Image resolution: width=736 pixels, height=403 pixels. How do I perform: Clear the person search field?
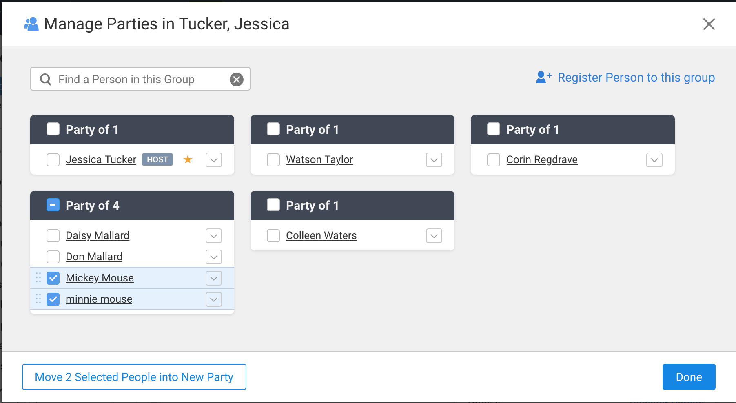(237, 79)
